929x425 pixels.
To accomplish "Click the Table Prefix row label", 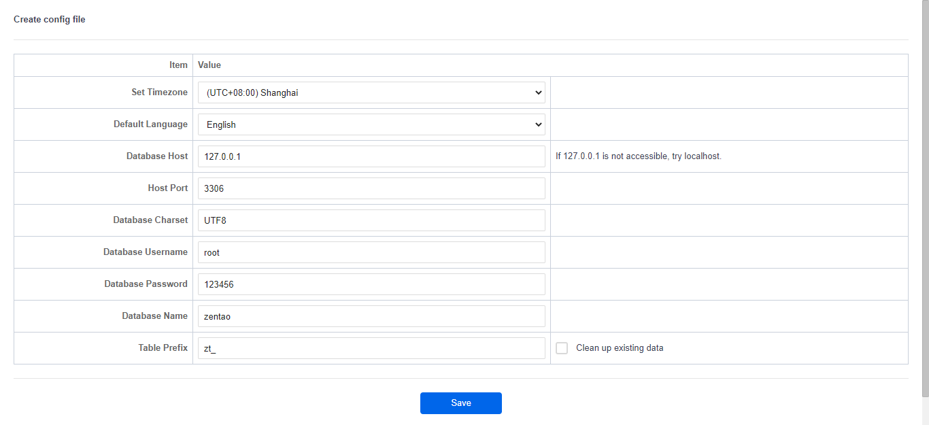I will (x=163, y=348).
